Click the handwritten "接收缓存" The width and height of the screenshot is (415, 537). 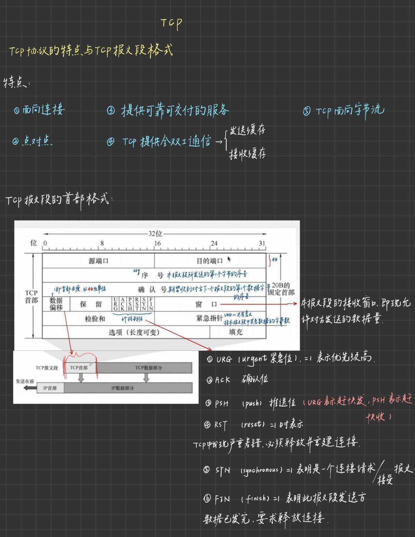(x=247, y=153)
